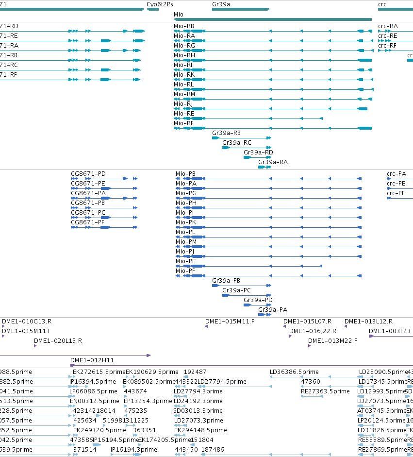Click the CG8671-PE protein label
The height and width of the screenshot is (457, 413).
click(x=88, y=183)
